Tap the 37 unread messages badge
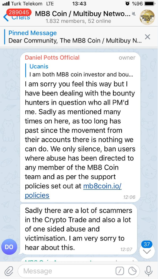The width and height of the screenshot is (158, 279). coord(146,244)
